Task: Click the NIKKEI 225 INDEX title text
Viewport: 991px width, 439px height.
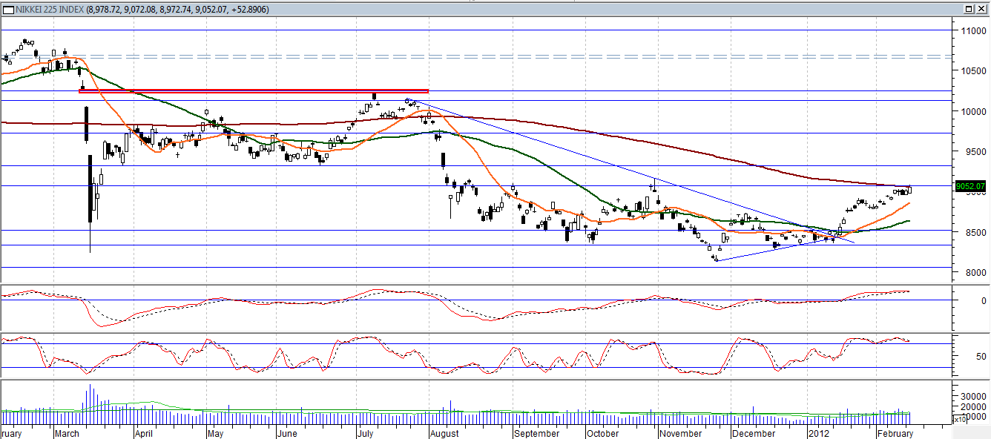Action: point(50,10)
